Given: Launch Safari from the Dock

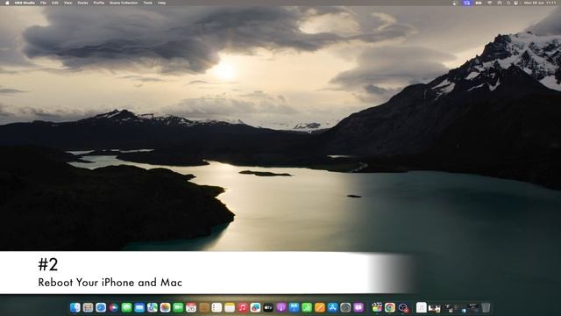Looking at the screenshot, I should point(101,307).
